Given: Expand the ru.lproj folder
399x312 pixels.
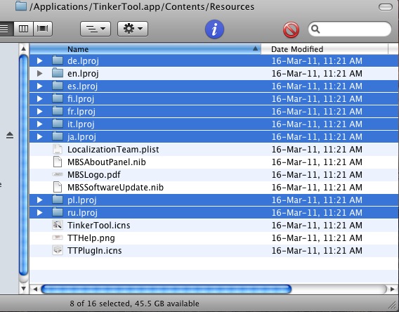Looking at the screenshot, I should (x=39, y=212).
